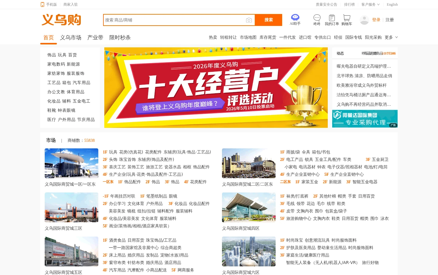Open the 产业带 tab
Image resolution: width=438 pixels, height=275 pixels.
pos(95,38)
